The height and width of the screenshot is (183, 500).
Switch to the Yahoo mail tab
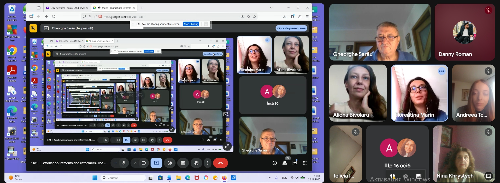coord(65,8)
